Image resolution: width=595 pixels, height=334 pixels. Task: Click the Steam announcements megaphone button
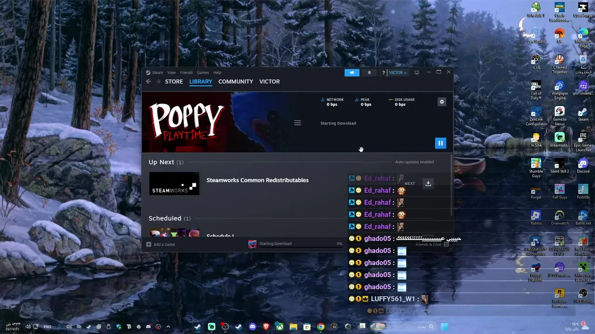[352, 72]
